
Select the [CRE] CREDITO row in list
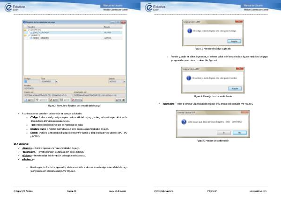point(42,38)
